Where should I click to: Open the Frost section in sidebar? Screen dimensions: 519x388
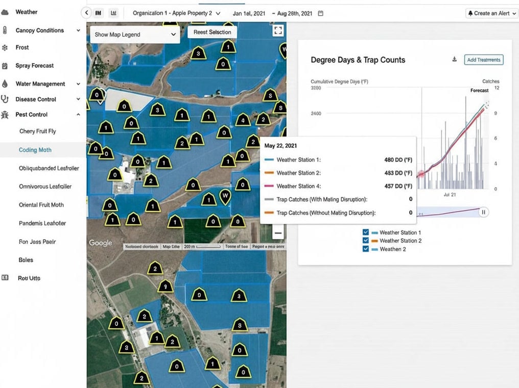point(22,47)
